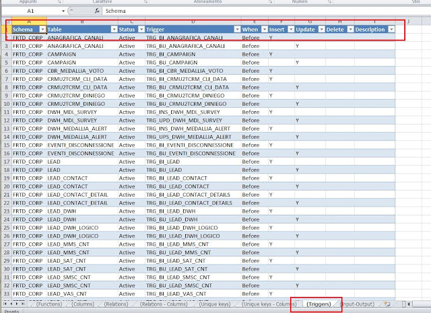Switch to the (Input-Output) sheet tab
431x313 pixels.
(x=358, y=304)
